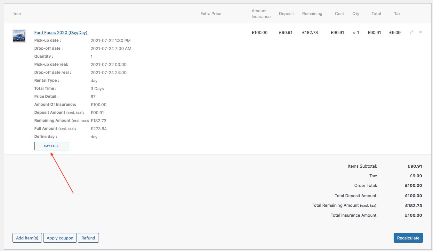Select the Define day label
433x251 pixels.
coord(45,137)
